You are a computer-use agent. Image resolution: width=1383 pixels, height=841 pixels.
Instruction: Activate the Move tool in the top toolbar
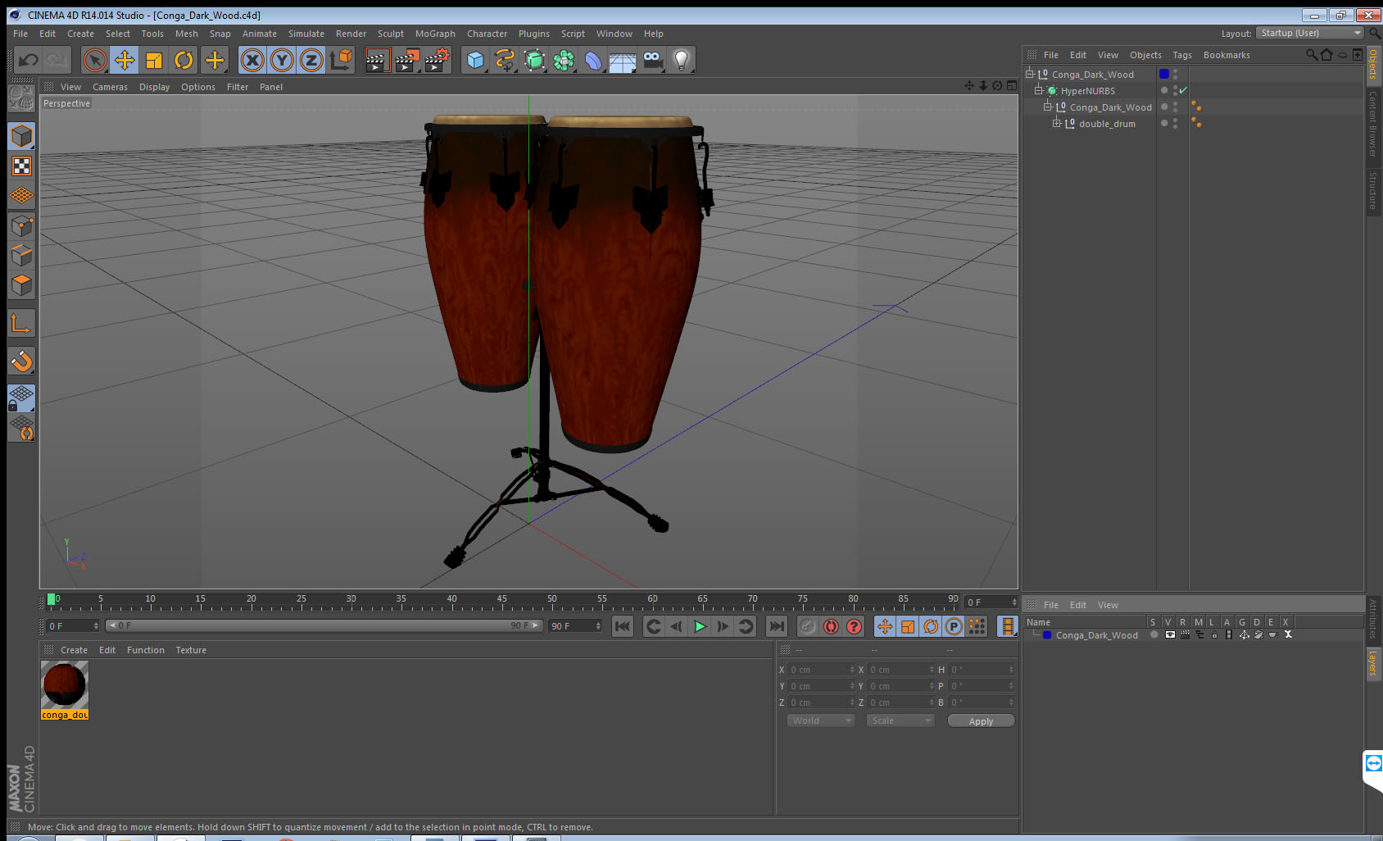[x=125, y=60]
